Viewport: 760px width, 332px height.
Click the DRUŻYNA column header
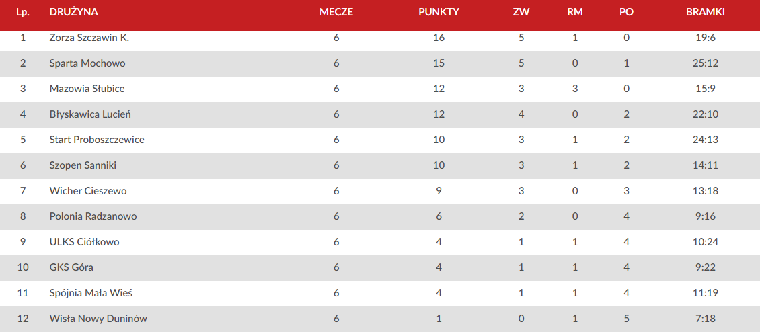tap(74, 13)
